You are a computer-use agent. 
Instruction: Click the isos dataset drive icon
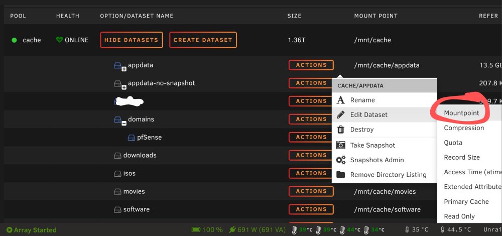click(x=117, y=174)
